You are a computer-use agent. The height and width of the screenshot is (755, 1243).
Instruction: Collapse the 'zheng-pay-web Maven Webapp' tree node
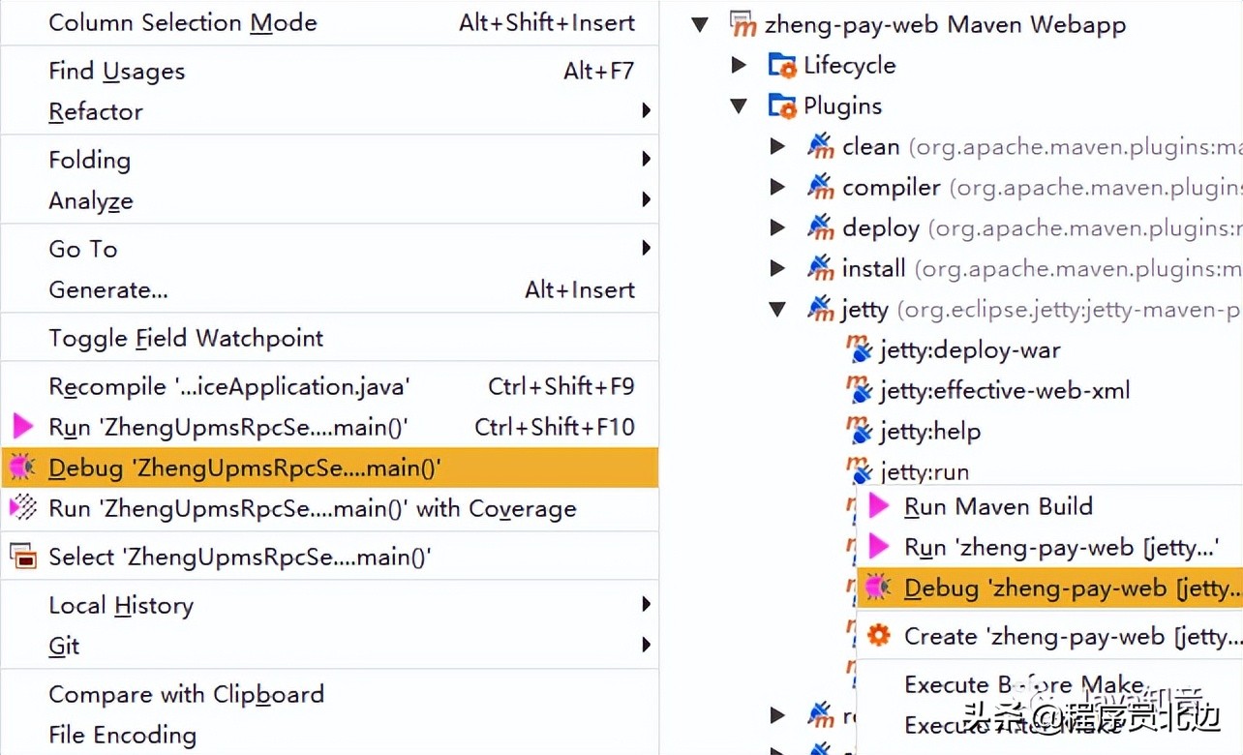(x=700, y=23)
